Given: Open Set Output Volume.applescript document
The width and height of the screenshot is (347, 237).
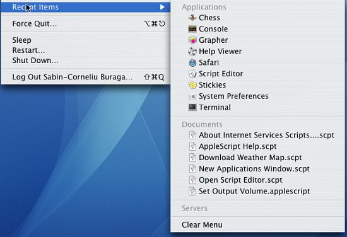Looking at the screenshot, I should pyautogui.click(x=257, y=191).
